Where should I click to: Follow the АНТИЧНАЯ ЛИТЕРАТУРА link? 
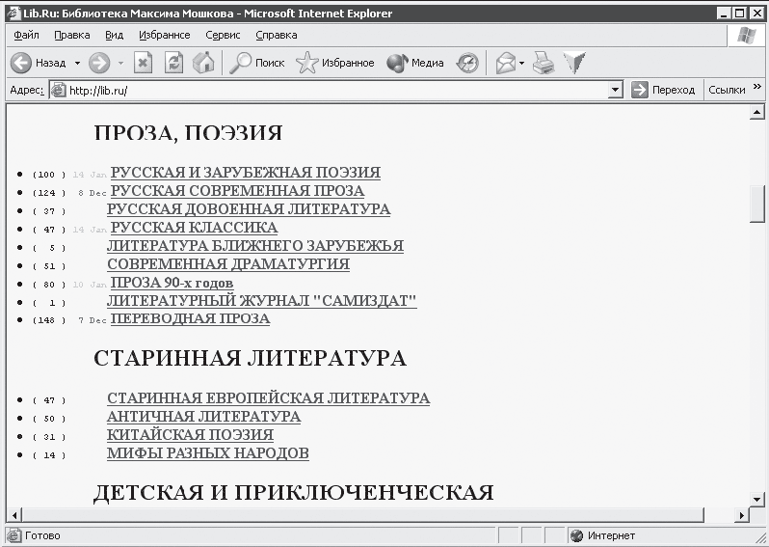(x=203, y=417)
